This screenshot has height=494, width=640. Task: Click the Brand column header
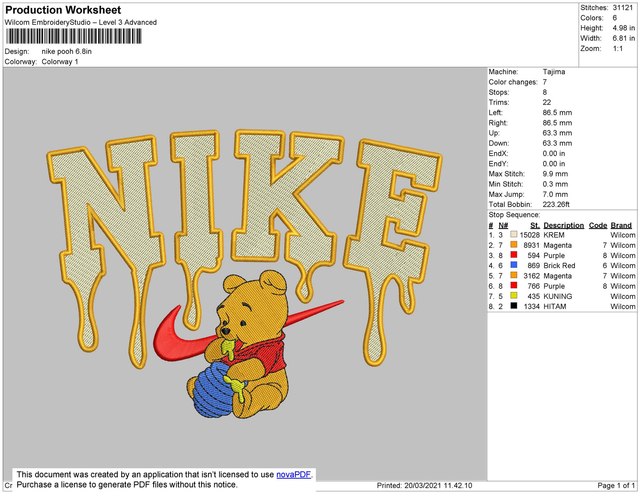click(621, 225)
